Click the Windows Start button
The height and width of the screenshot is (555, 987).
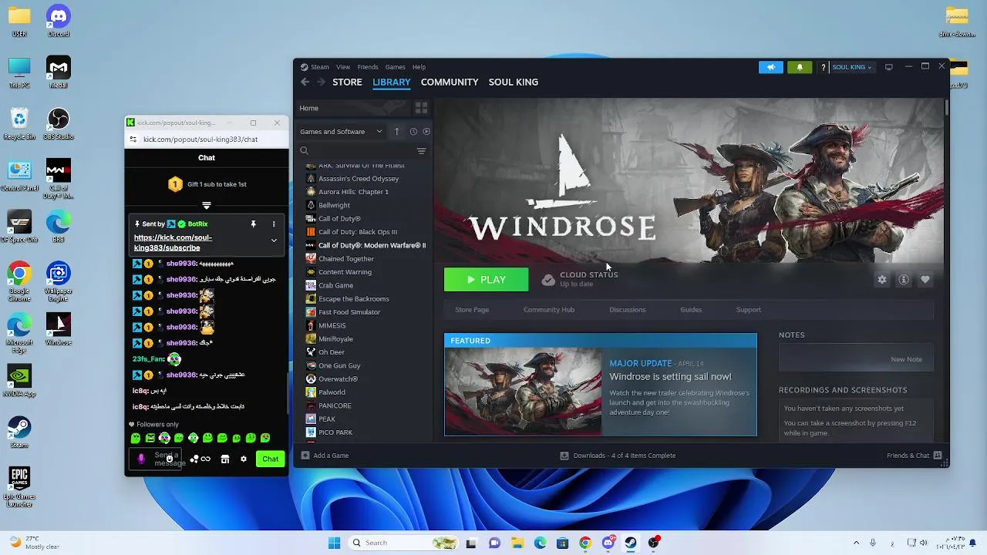334,543
